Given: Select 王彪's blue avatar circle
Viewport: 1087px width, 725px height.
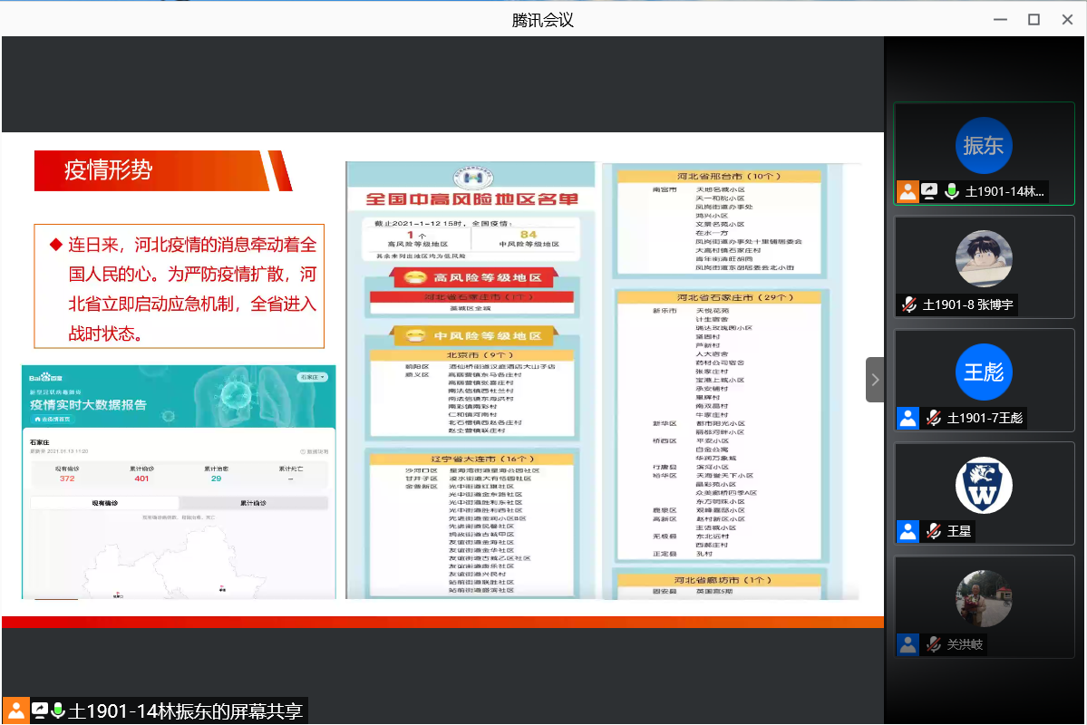Looking at the screenshot, I should click(x=984, y=372).
